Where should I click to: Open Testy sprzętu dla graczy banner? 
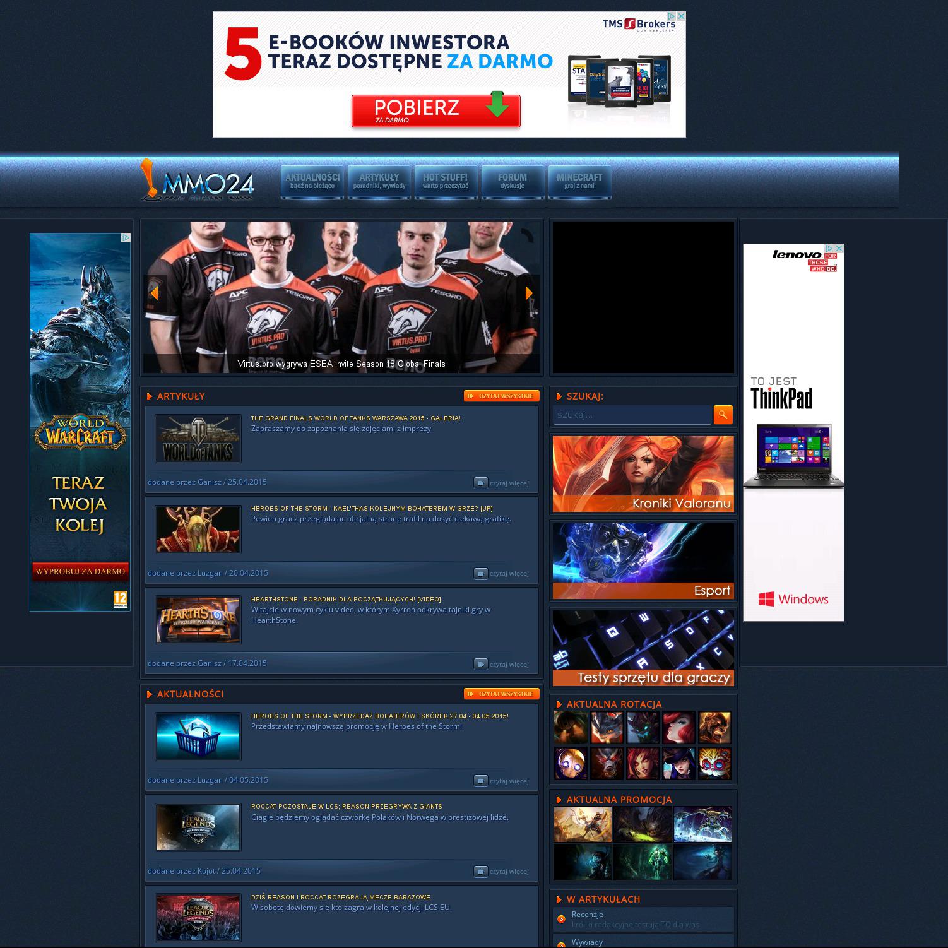click(x=643, y=648)
